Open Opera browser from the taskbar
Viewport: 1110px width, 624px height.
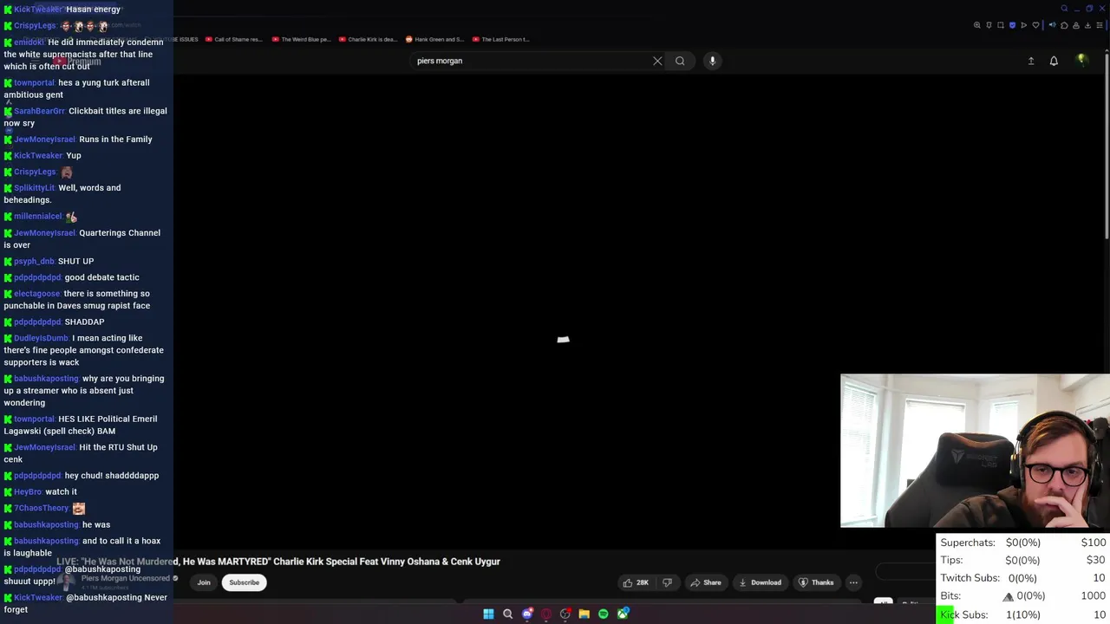click(x=545, y=614)
